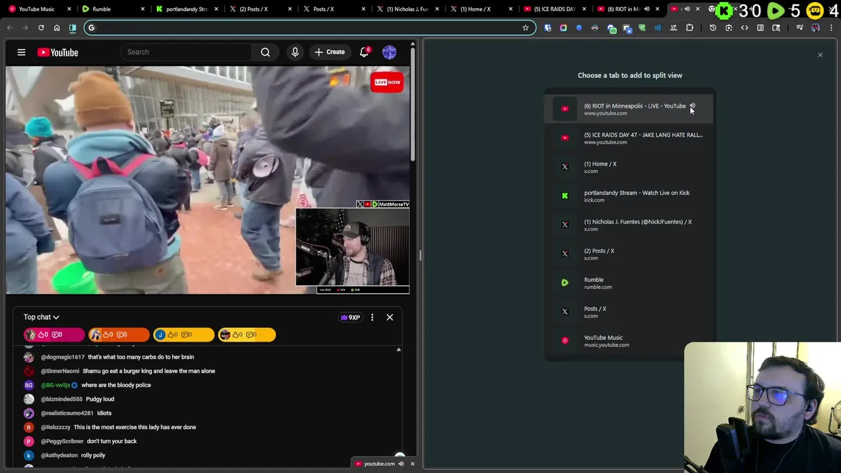Open YouTube notifications bell
The height and width of the screenshot is (473, 841).
[x=364, y=52]
